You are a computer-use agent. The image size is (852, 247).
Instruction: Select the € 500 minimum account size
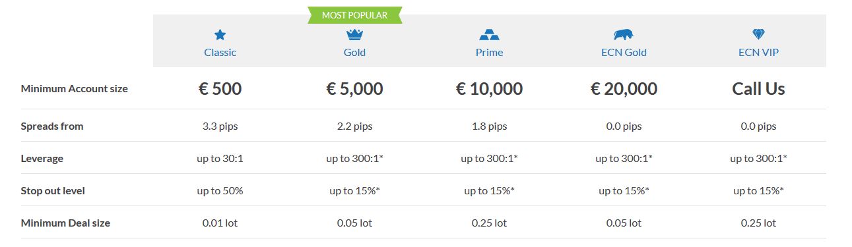220,89
